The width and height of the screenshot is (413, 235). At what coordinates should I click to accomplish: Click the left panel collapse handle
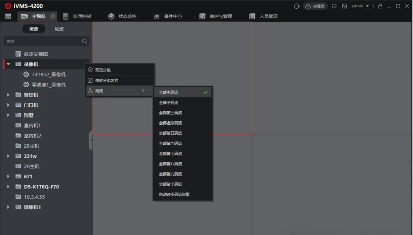tap(91, 140)
